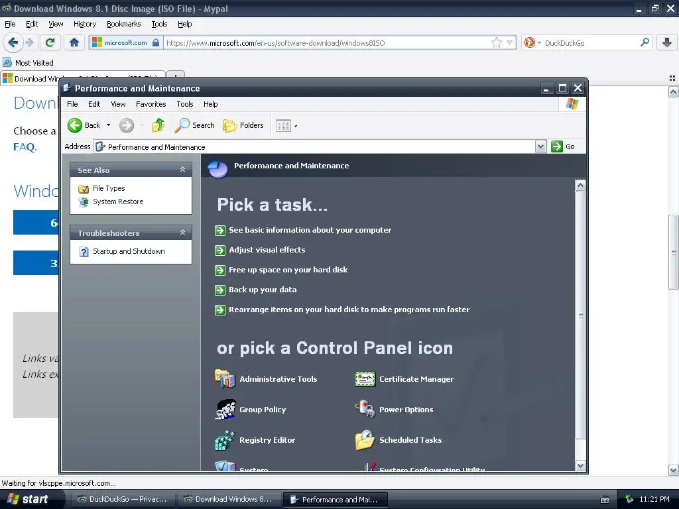This screenshot has height=509, width=679.
Task: Switch to DuckDuckGo taskbar window
Action: point(123,500)
